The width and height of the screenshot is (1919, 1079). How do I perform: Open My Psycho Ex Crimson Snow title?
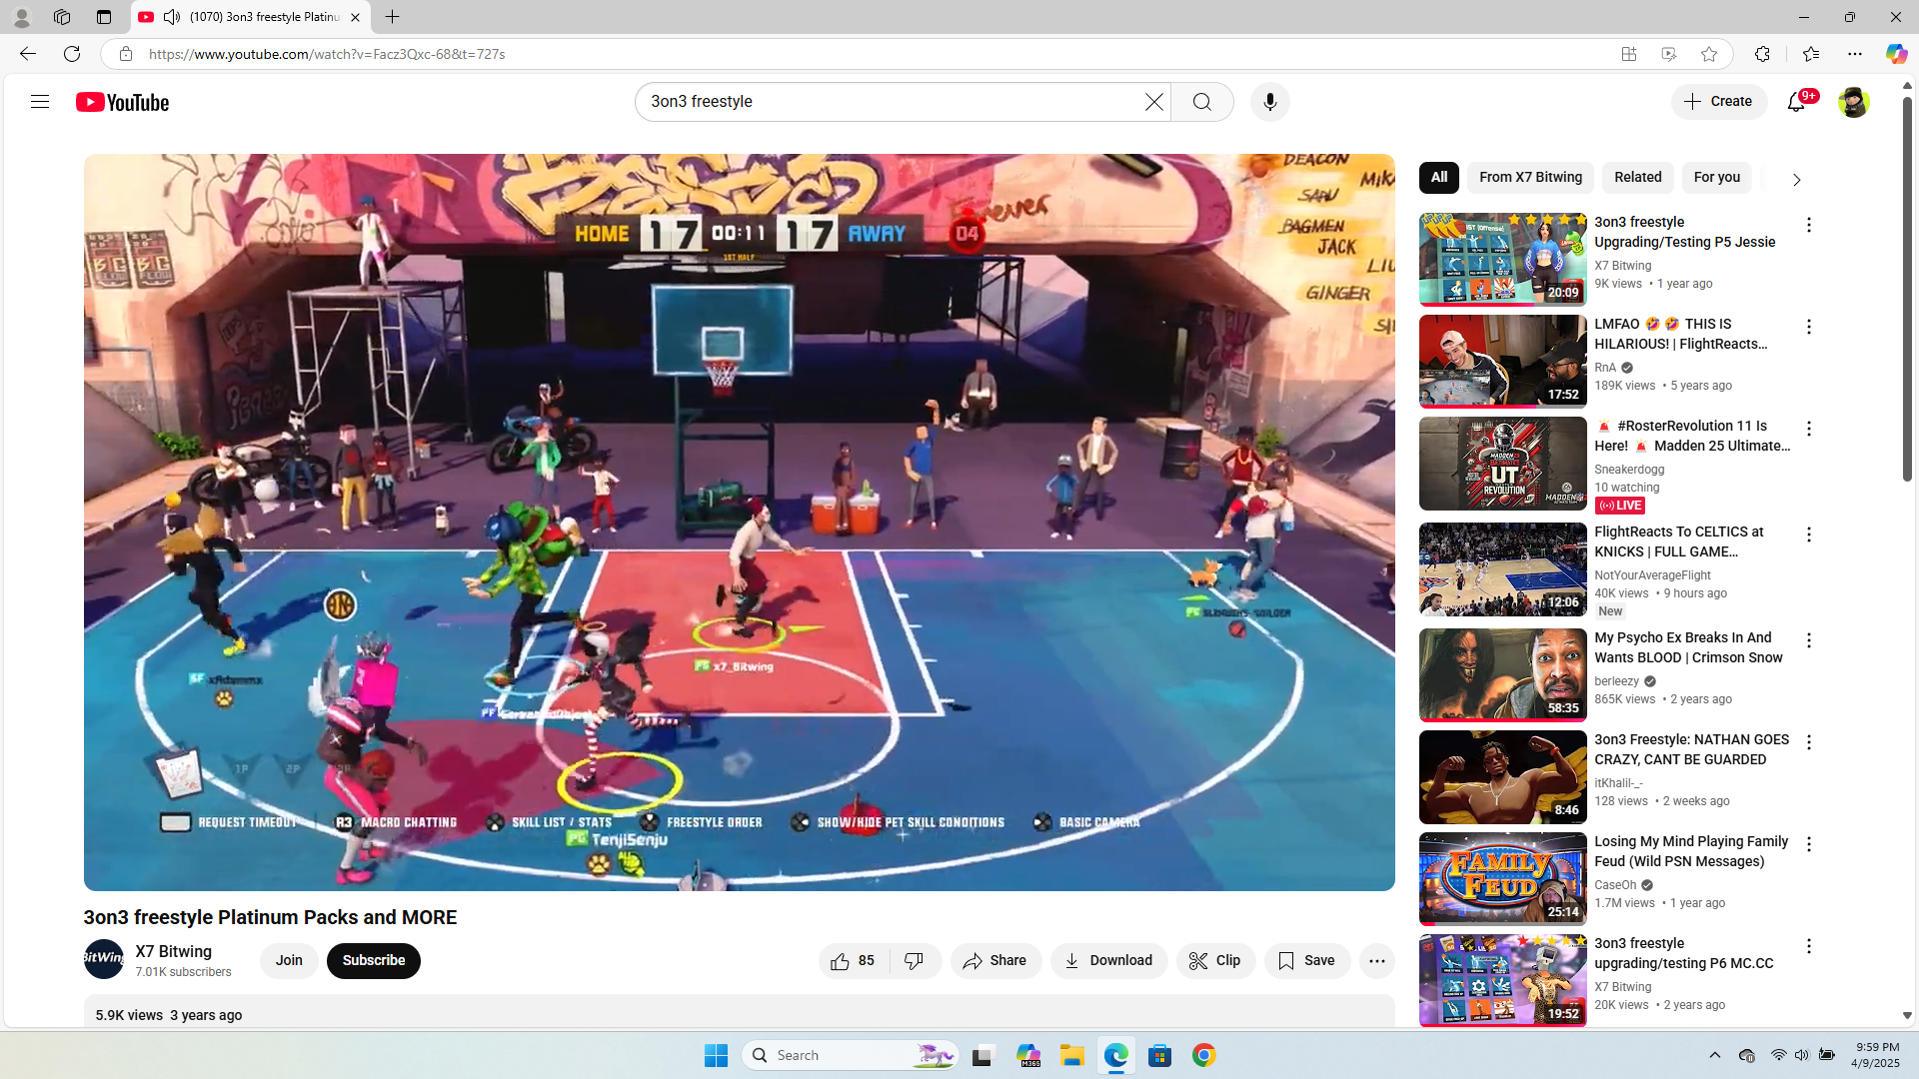coord(1688,647)
